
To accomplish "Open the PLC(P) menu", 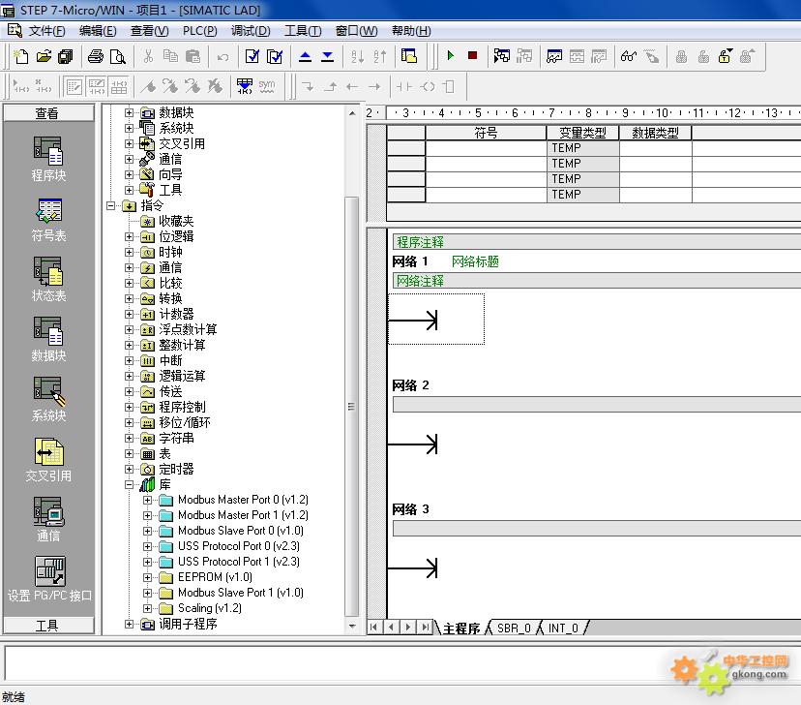I will pyautogui.click(x=199, y=31).
